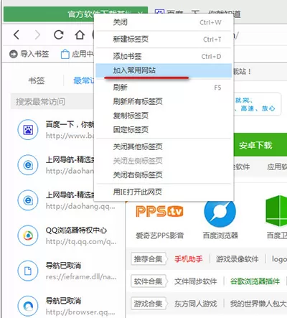Switch to the 书签 panel tab

coord(37,80)
